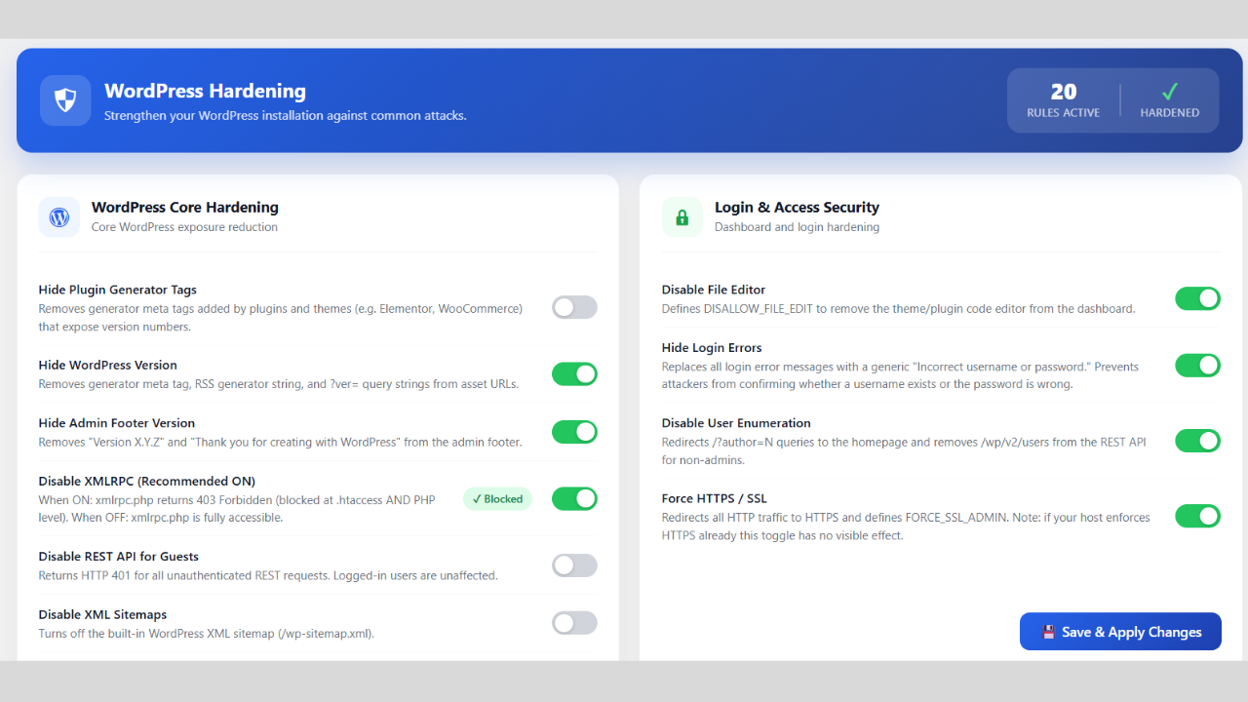This screenshot has width=1248, height=702.
Task: Click the green Blocked status badge
Action: tap(497, 498)
